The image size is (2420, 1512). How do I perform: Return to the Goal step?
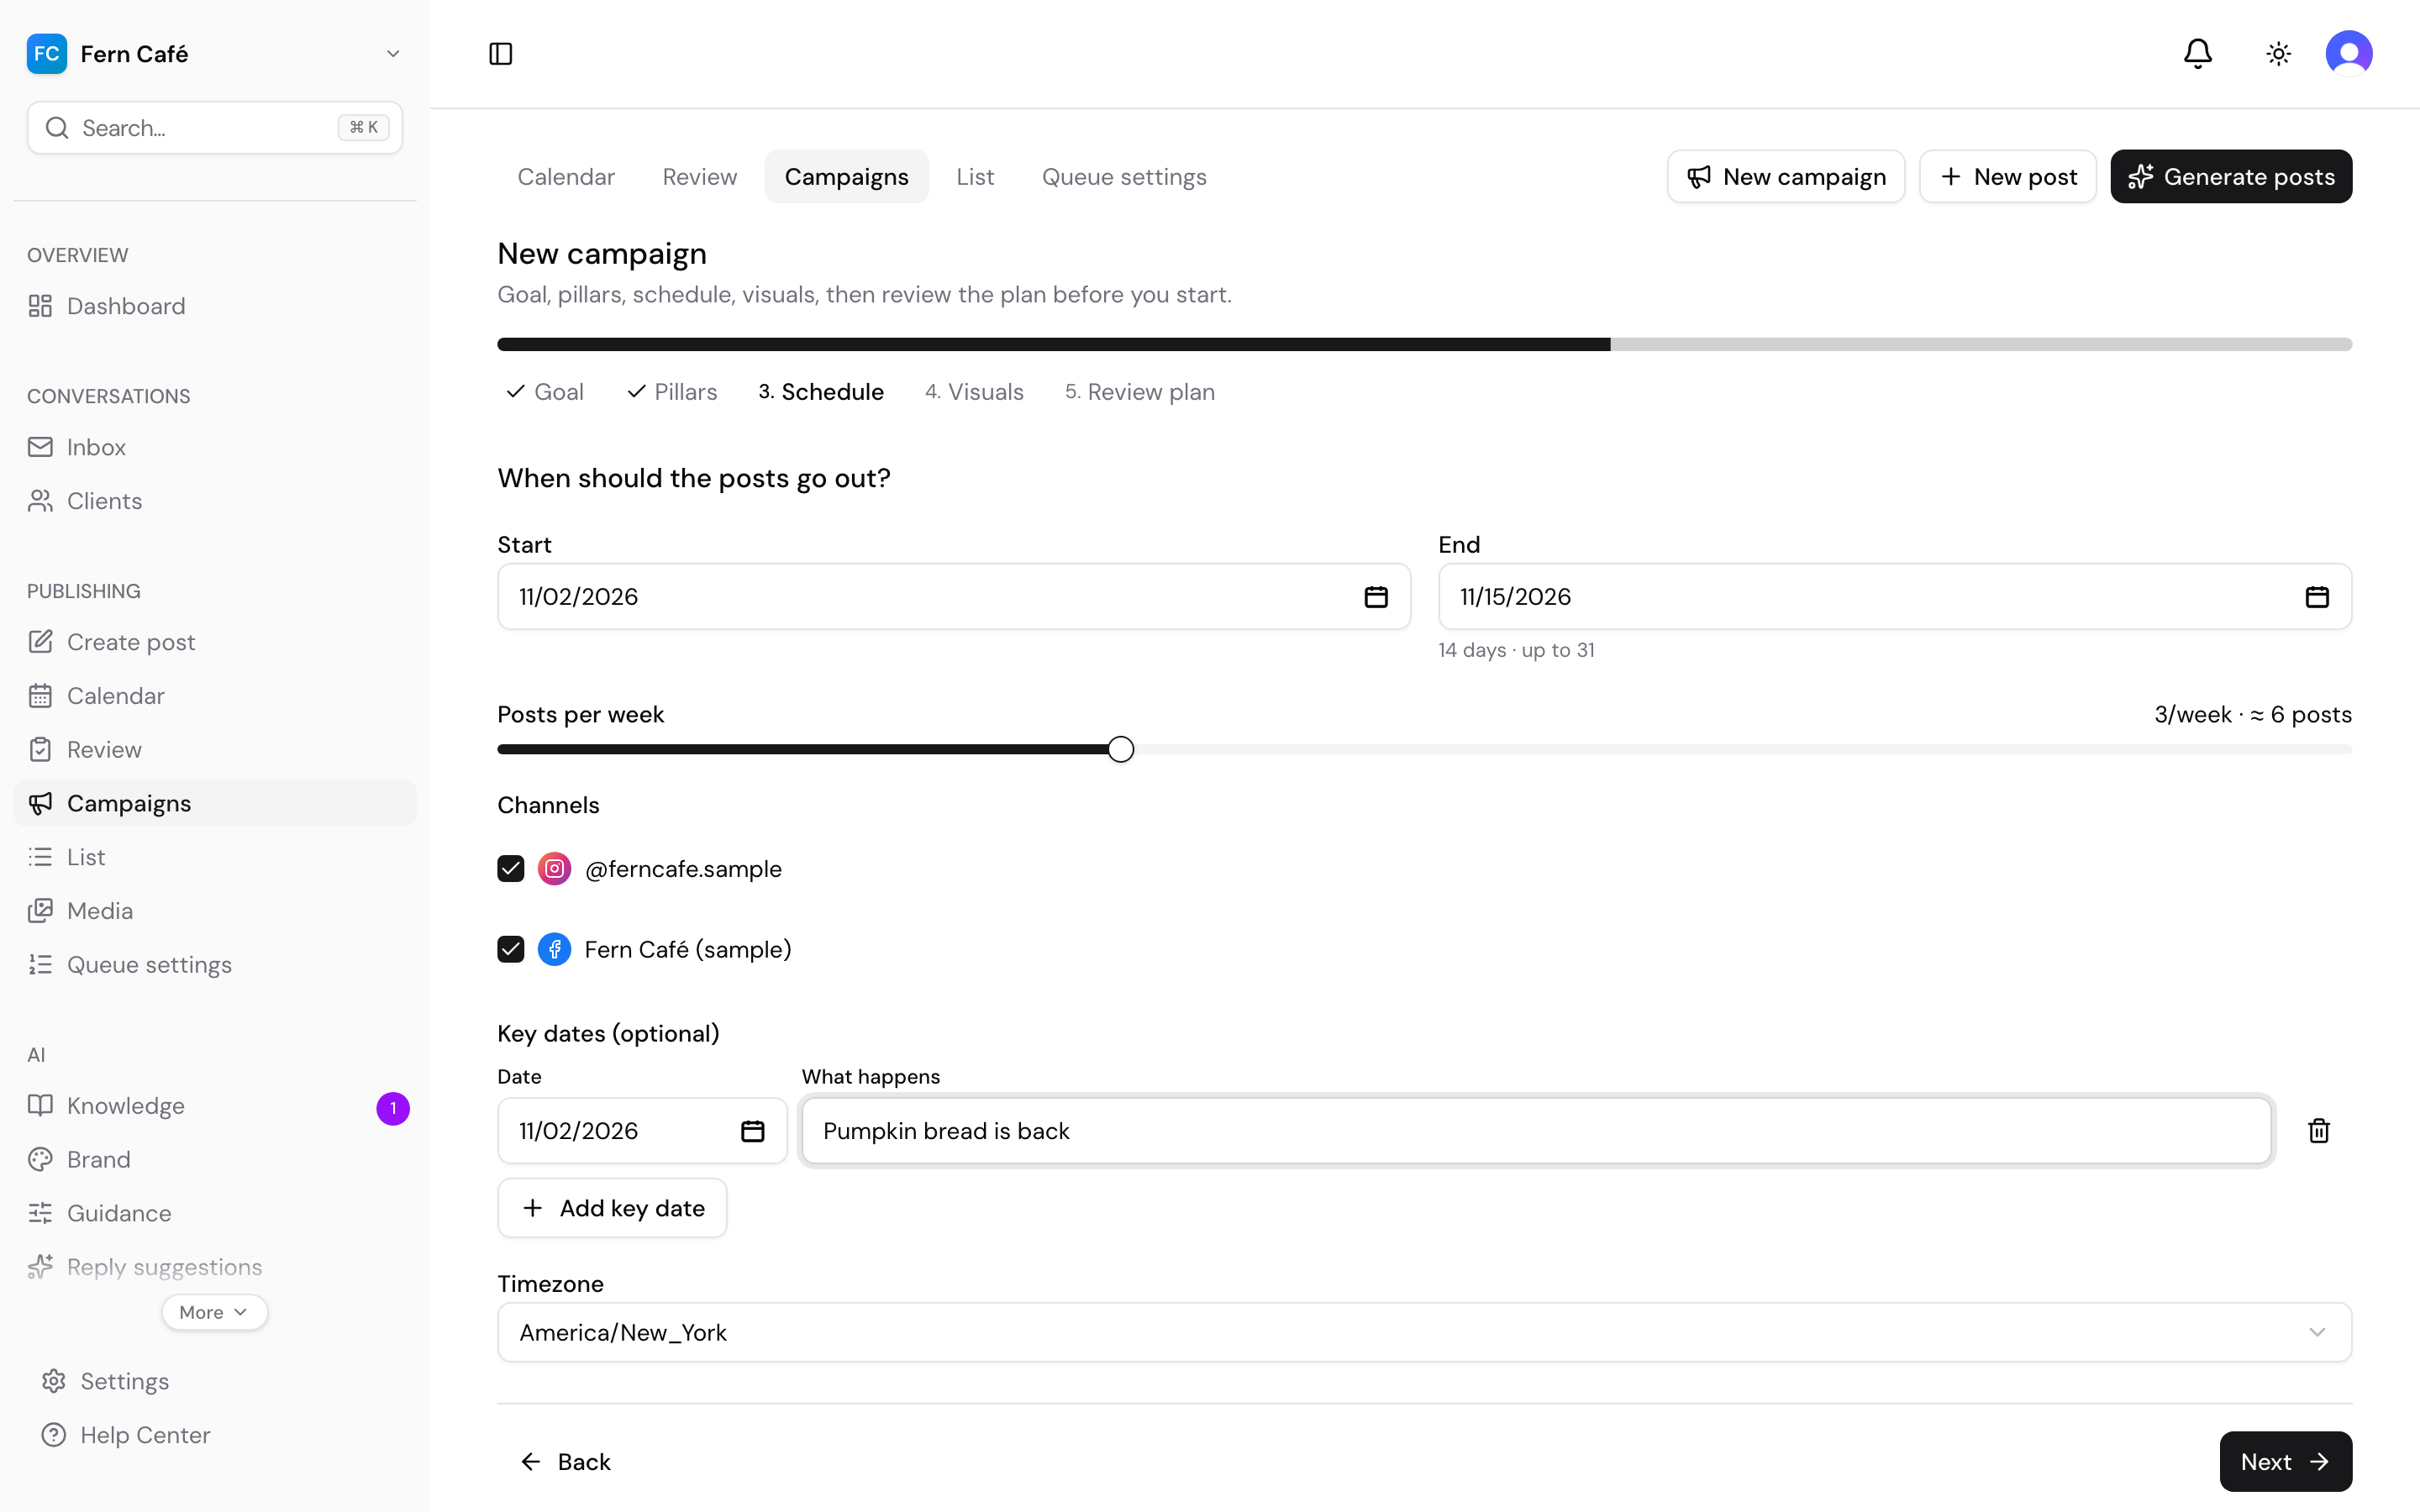pos(545,392)
